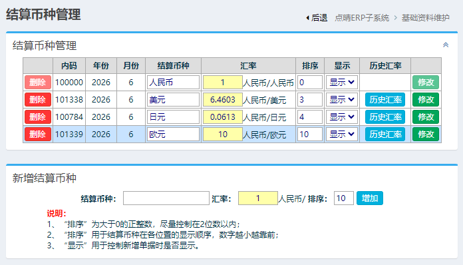Open the 显示 dropdown for 日元
Viewport: 463px width, 265px height.
coord(342,117)
